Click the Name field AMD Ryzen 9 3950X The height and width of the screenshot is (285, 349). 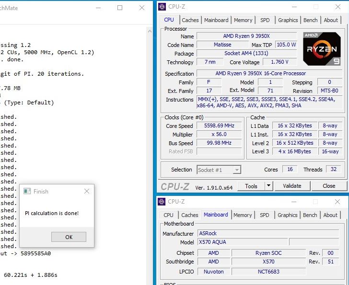(x=246, y=36)
